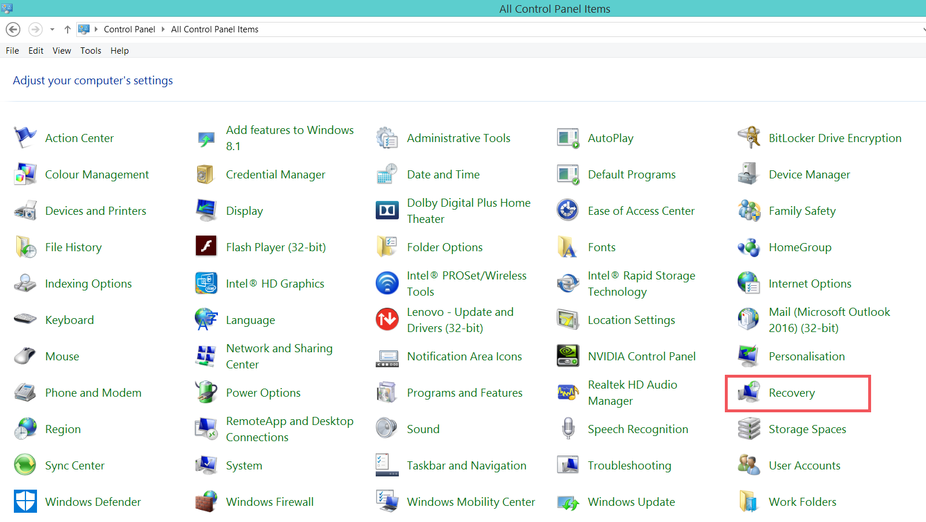Open the HomeGroup icon

749,247
